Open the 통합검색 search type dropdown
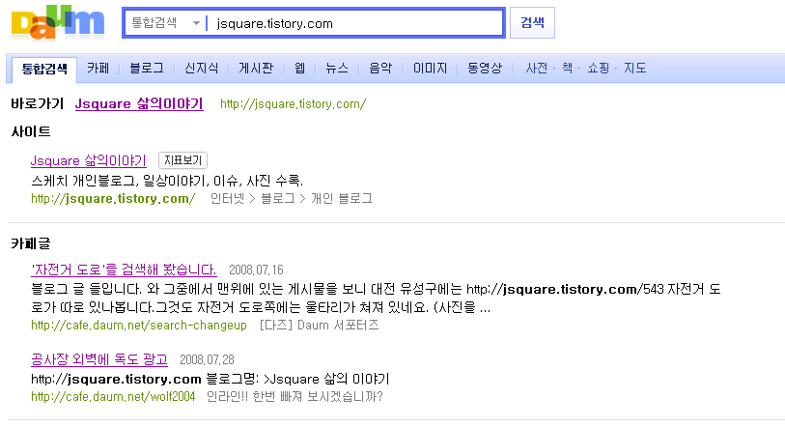This screenshot has width=785, height=427. tap(165, 23)
